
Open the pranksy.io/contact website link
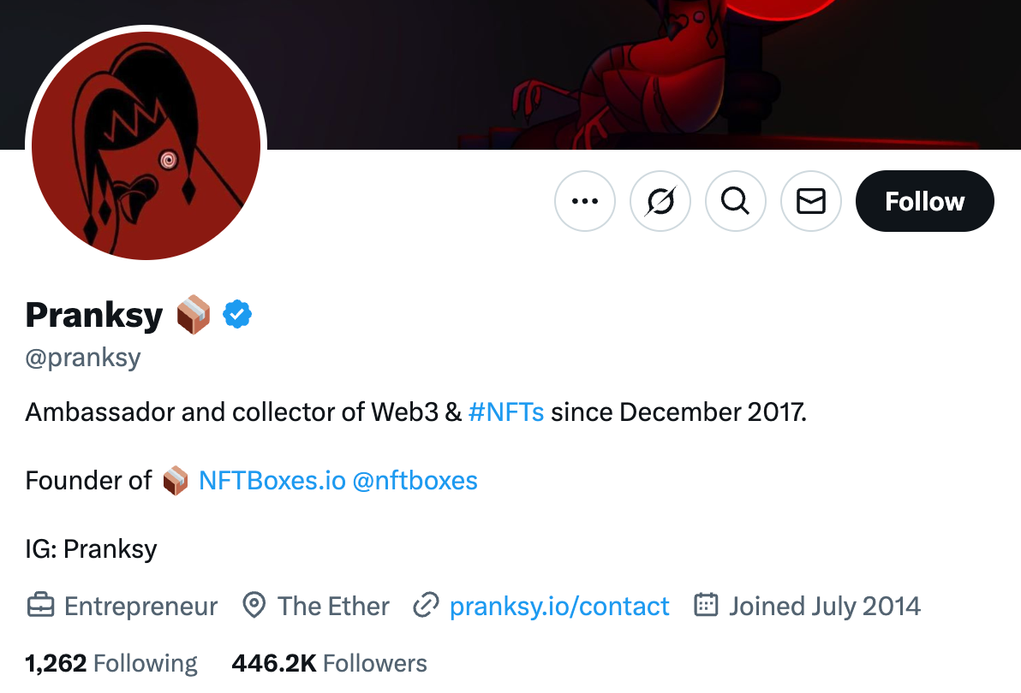pyautogui.click(x=559, y=606)
